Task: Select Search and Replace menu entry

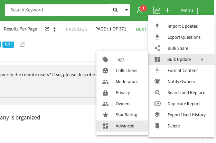Action: coord(181,92)
